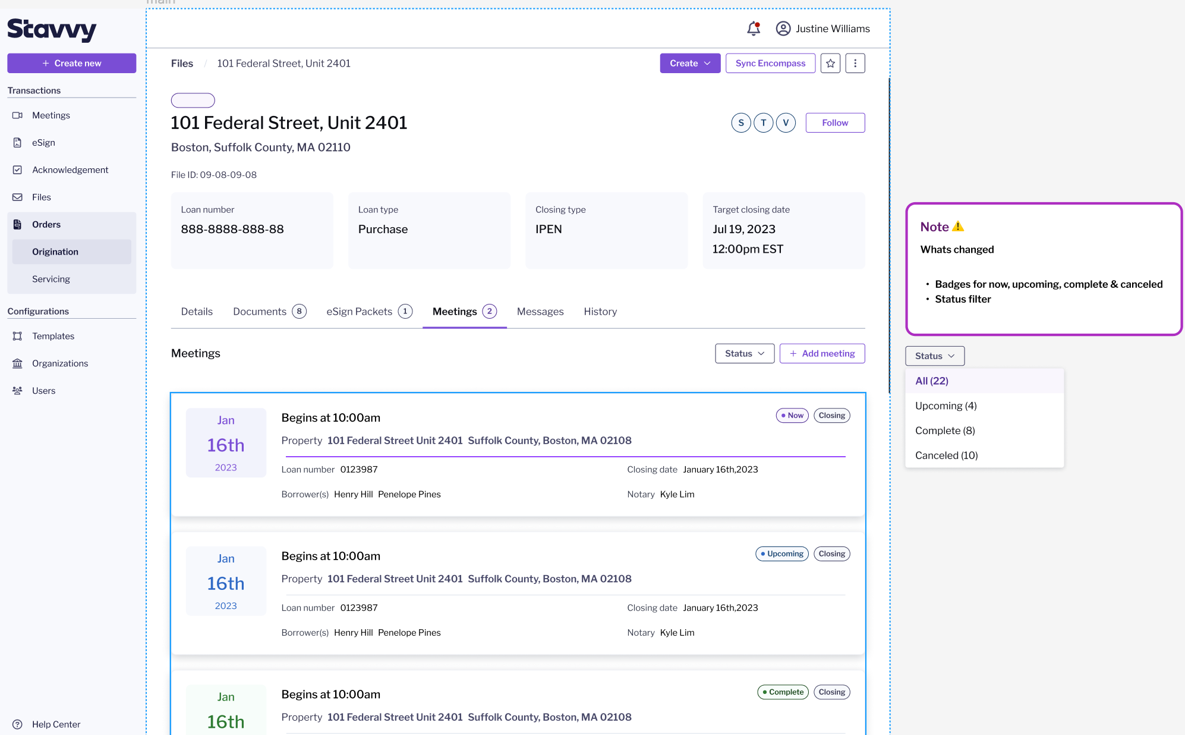This screenshot has height=735, width=1185.
Task: Click the Complete status badge
Action: [783, 692]
